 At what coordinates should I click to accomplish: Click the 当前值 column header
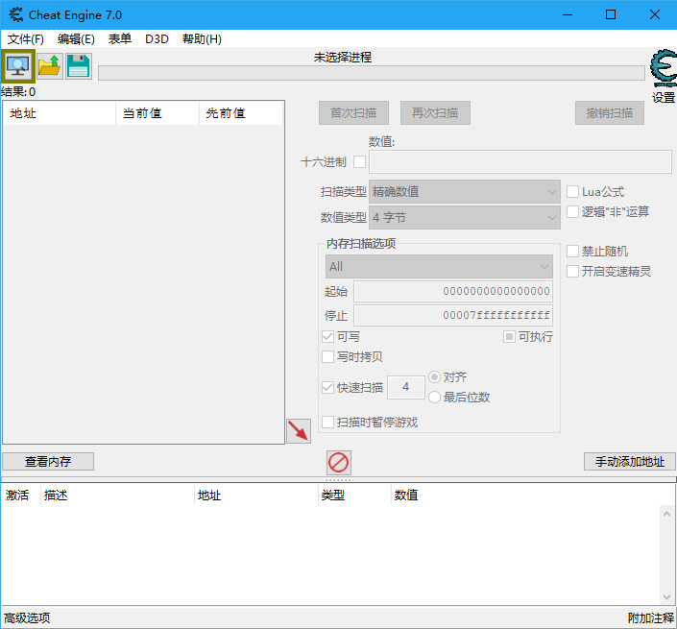pos(157,113)
